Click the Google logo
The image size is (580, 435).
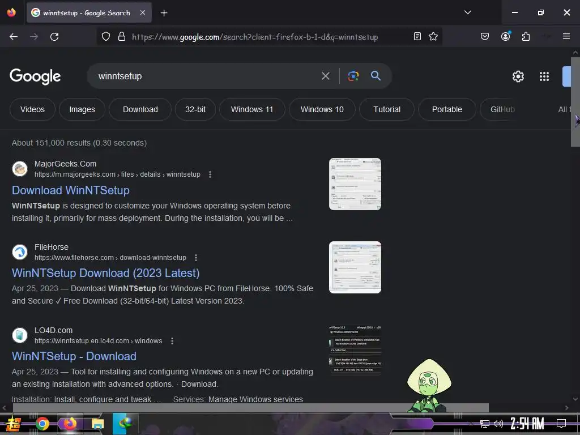click(x=35, y=76)
